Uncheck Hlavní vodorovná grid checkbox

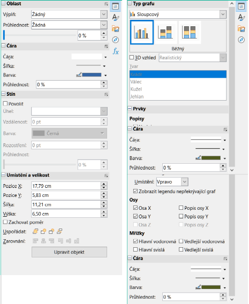pos(135,241)
